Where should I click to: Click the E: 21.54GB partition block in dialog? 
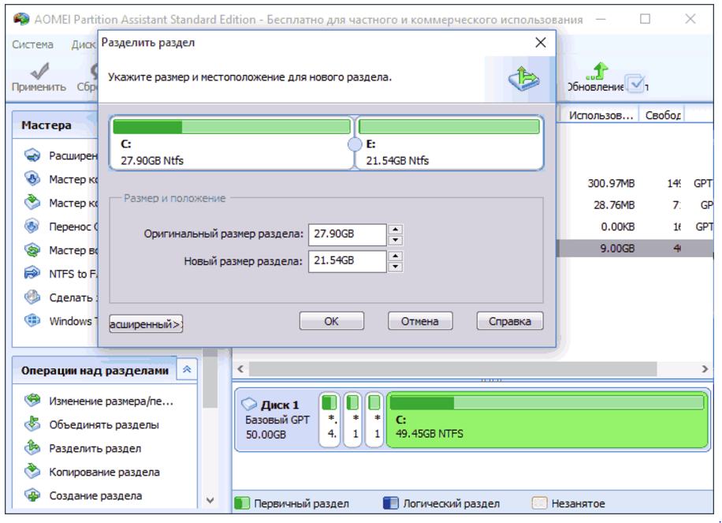pyautogui.click(x=450, y=143)
